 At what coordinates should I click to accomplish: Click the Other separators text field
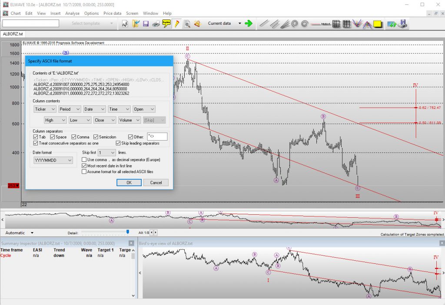click(x=157, y=137)
